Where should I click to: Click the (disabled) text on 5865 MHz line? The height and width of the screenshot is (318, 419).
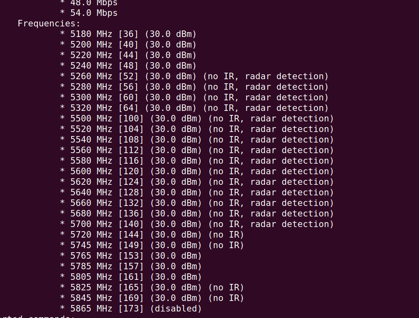point(176,309)
